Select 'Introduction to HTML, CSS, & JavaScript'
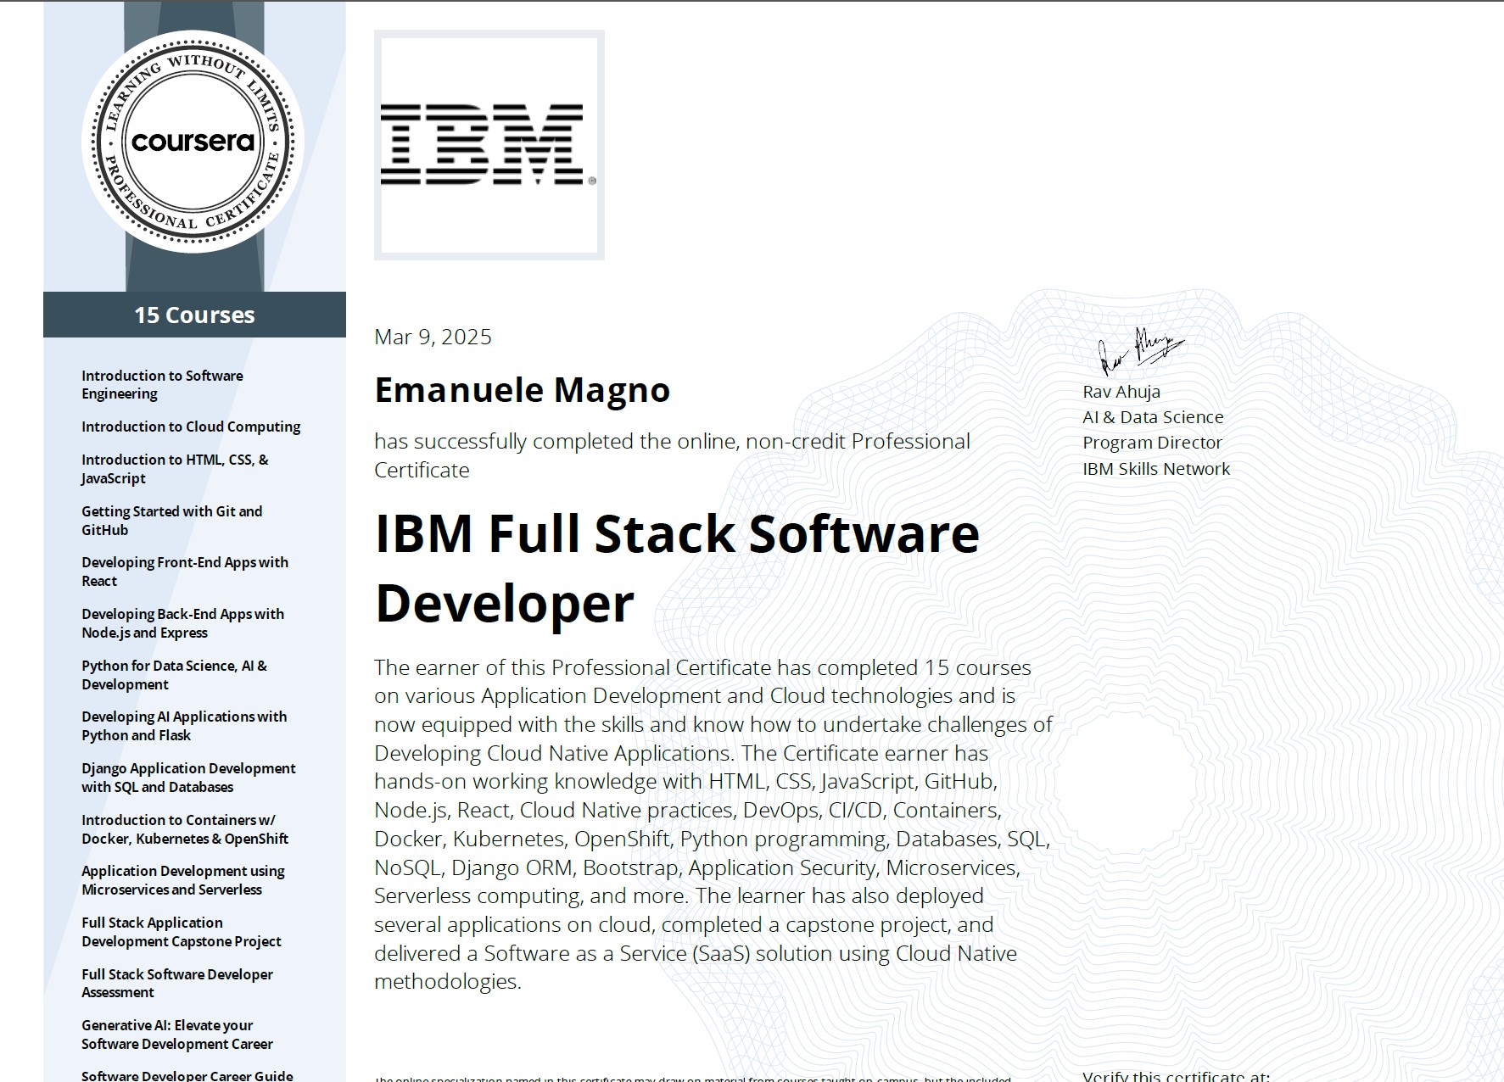 [175, 469]
